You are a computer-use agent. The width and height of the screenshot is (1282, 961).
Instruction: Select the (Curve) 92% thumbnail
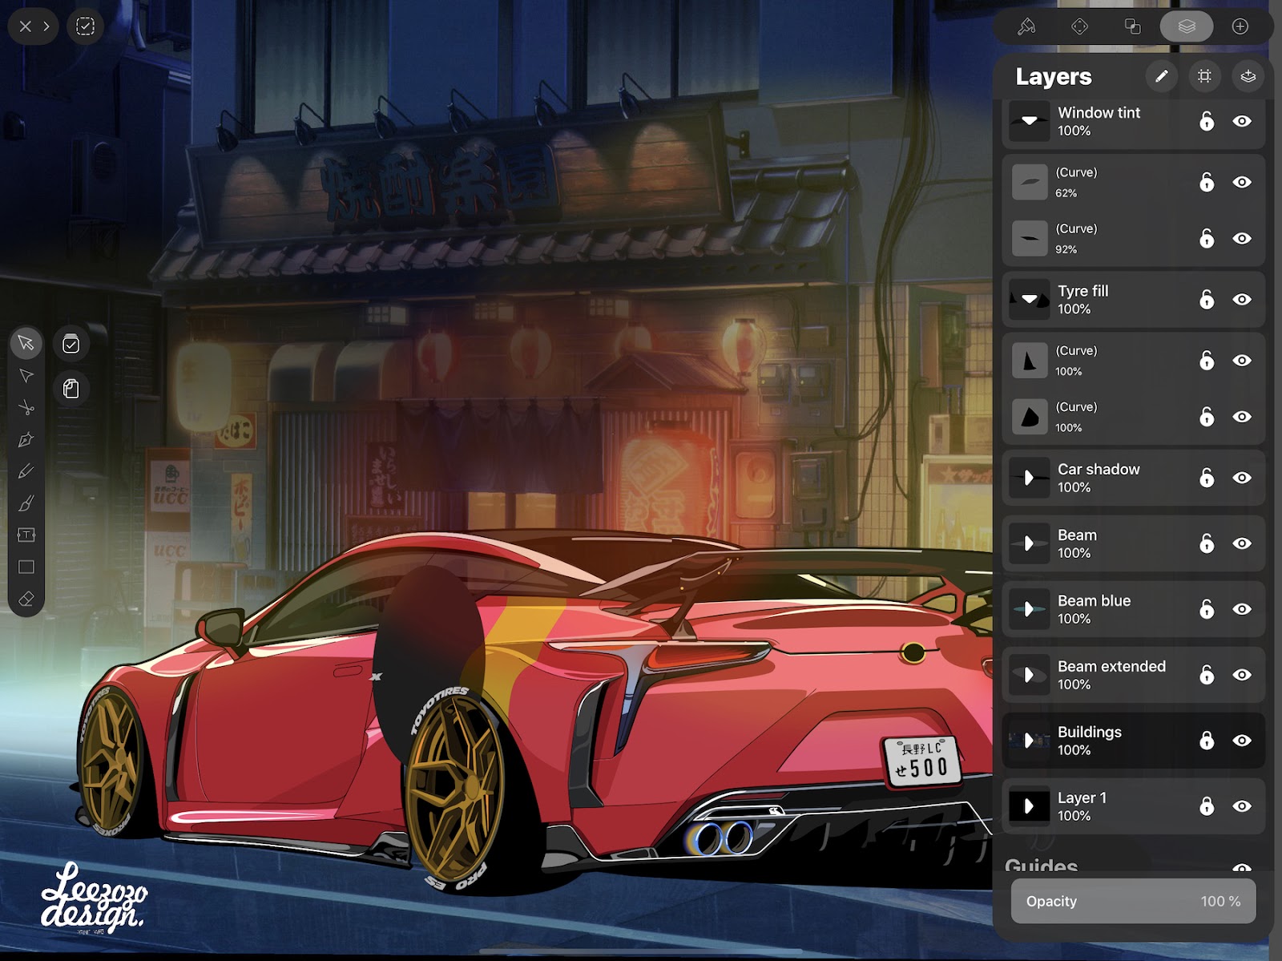1030,238
